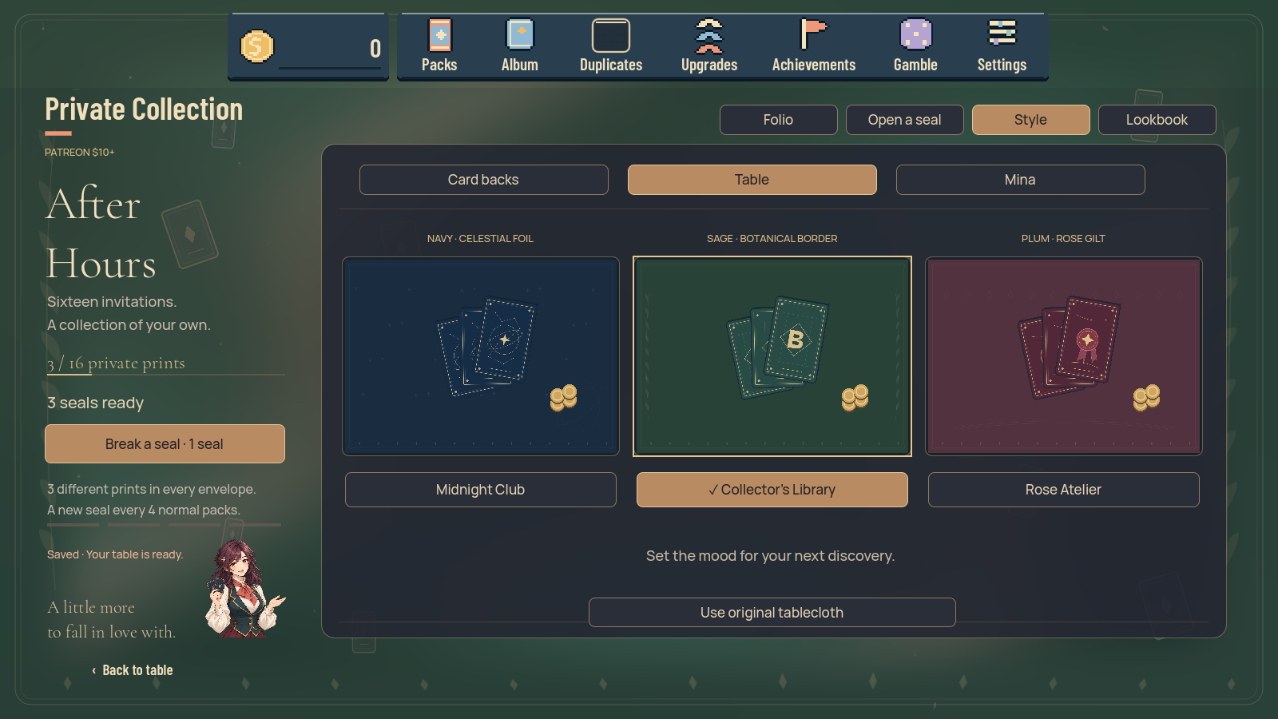Image resolution: width=1278 pixels, height=719 pixels.
Task: Select the navy celestial foil thumbnail
Action: click(x=481, y=356)
